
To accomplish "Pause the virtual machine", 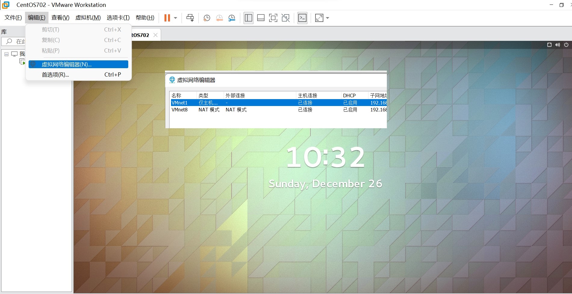I will (x=167, y=18).
